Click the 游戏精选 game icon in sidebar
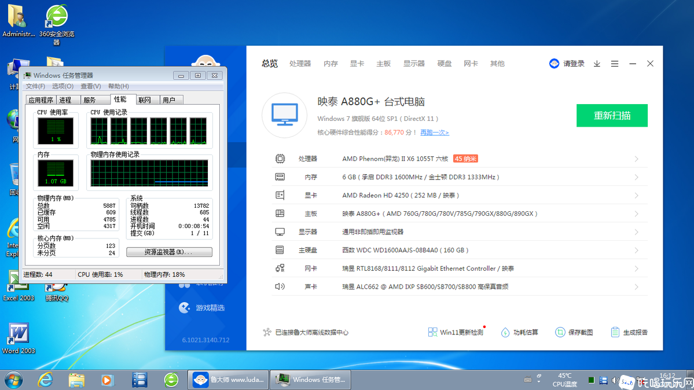The image size is (694, 390). (184, 308)
